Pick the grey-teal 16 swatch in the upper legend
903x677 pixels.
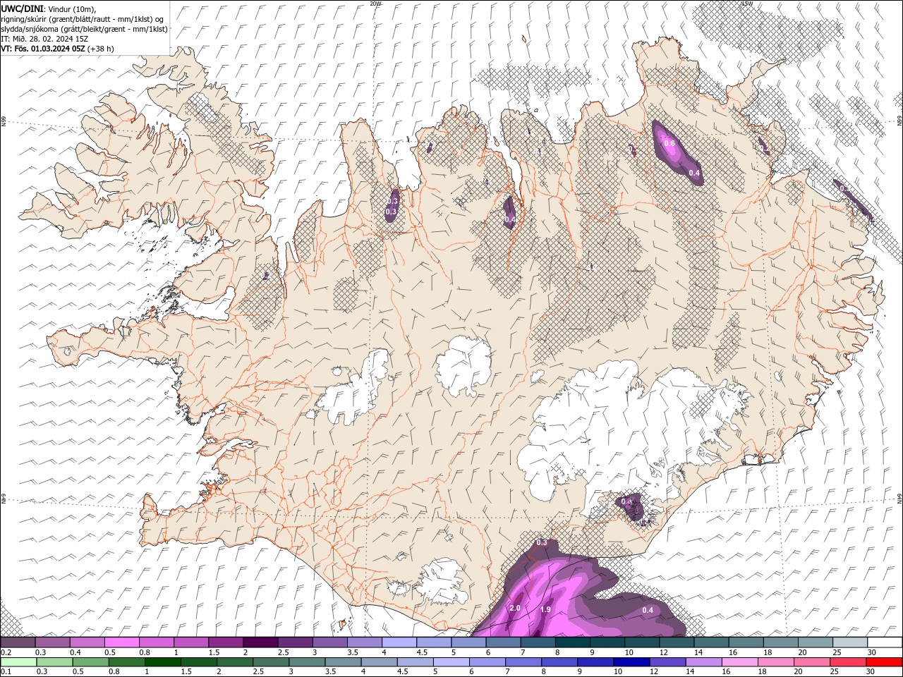coord(746,642)
